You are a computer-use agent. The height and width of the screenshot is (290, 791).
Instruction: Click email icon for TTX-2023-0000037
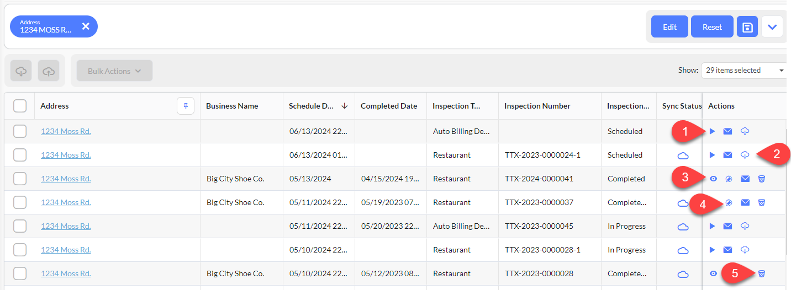(745, 202)
